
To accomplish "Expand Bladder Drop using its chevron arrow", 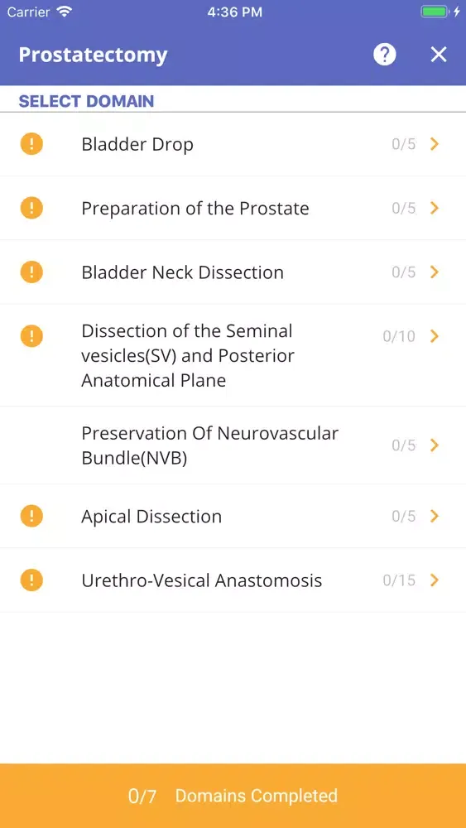I will point(435,143).
